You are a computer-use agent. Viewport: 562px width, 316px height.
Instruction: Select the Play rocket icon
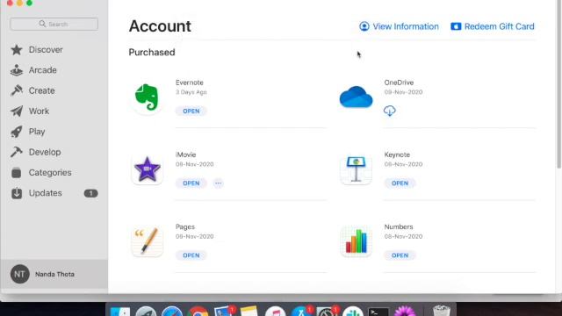(x=17, y=132)
